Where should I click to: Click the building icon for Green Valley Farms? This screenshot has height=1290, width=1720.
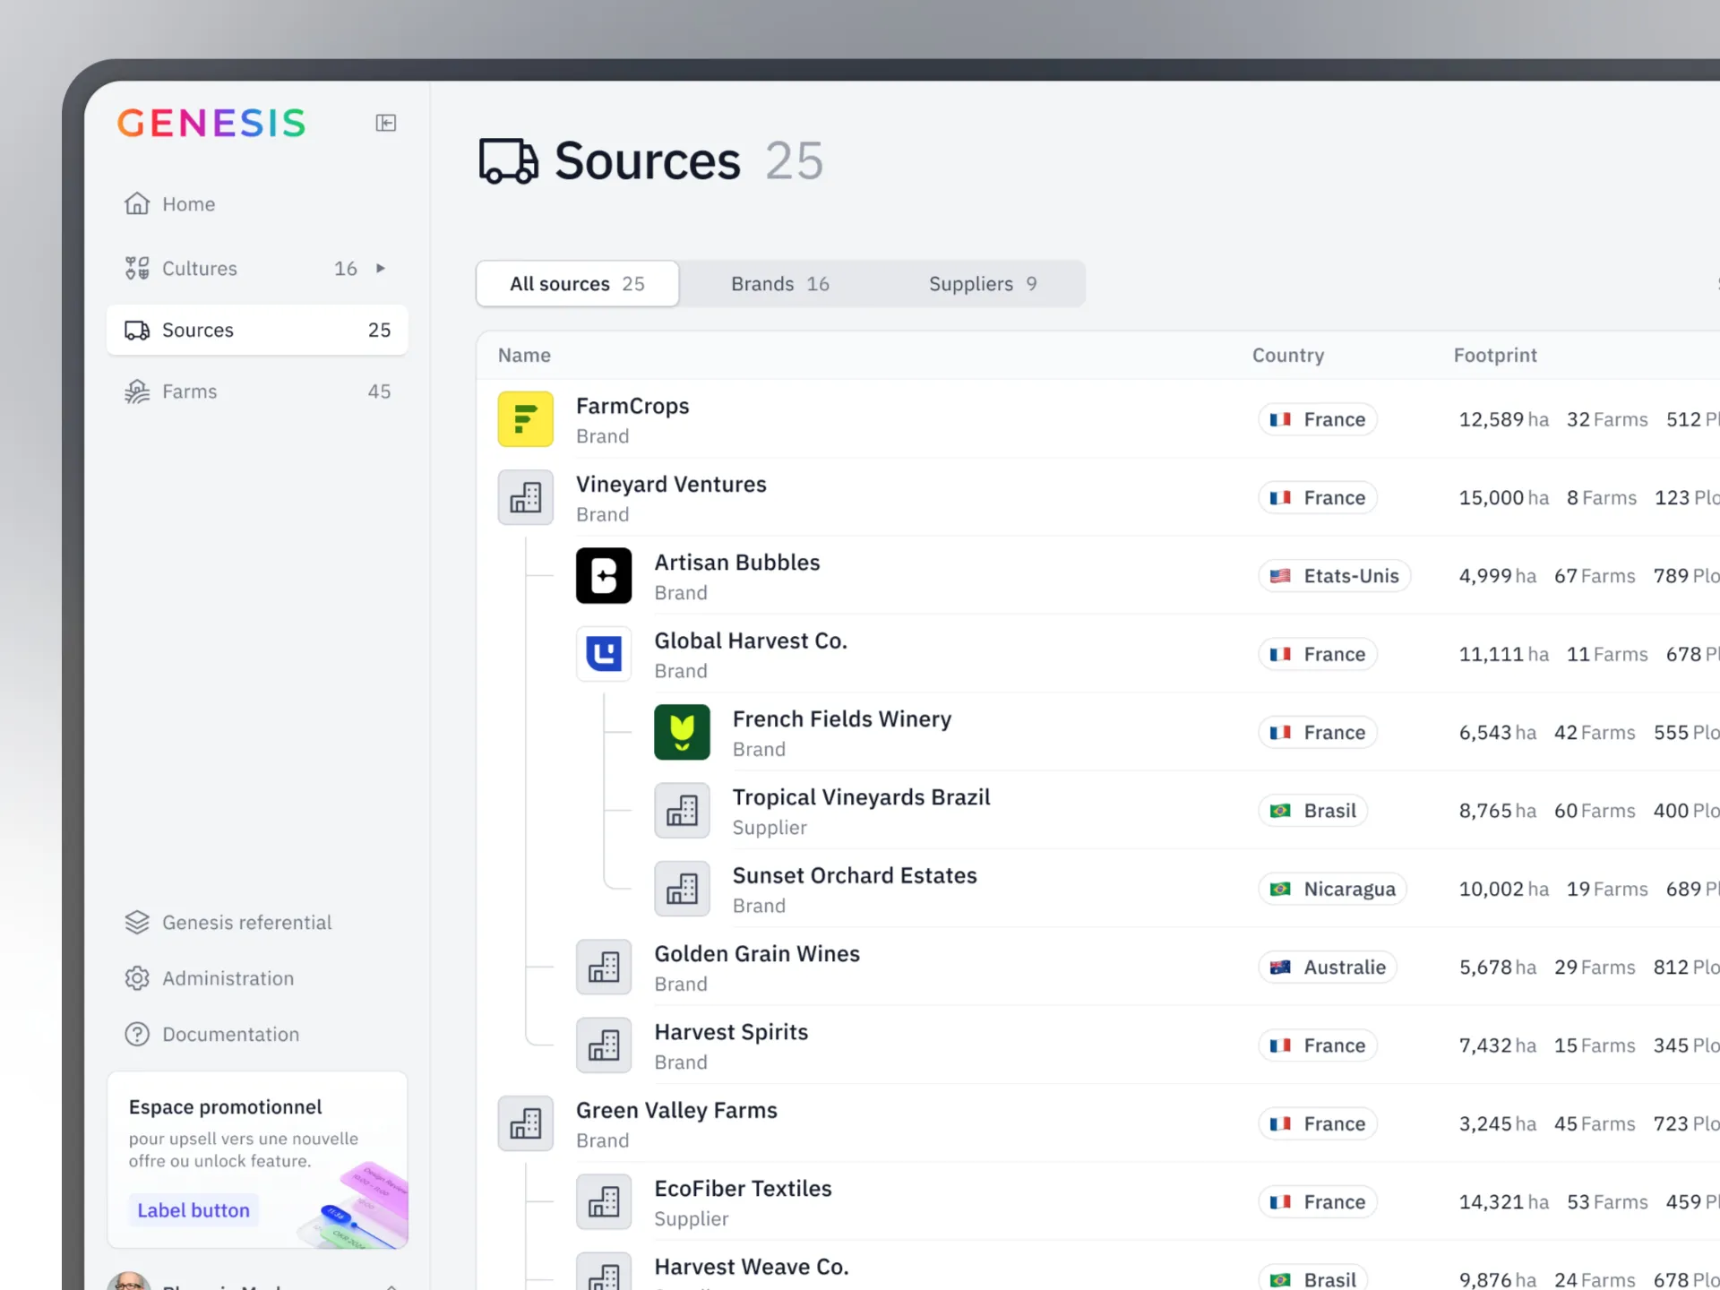[x=526, y=1123]
